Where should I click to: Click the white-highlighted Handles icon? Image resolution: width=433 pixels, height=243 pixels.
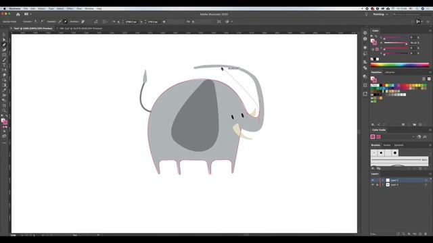click(66, 22)
